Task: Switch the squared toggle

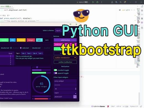Action: pyautogui.click(x=55, y=73)
